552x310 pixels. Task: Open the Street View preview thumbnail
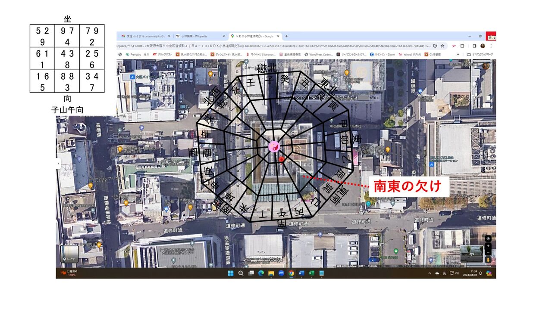[x=472, y=254]
